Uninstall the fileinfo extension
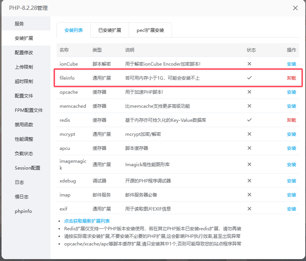 (x=291, y=78)
